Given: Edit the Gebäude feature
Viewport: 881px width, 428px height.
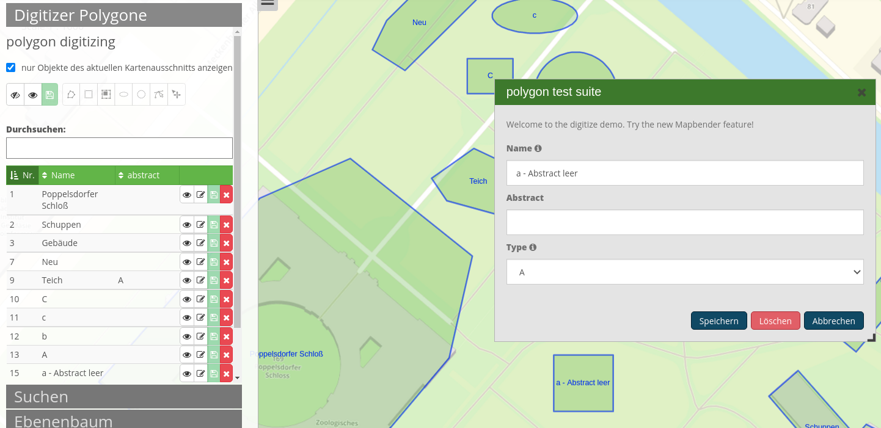Looking at the screenshot, I should 200,243.
